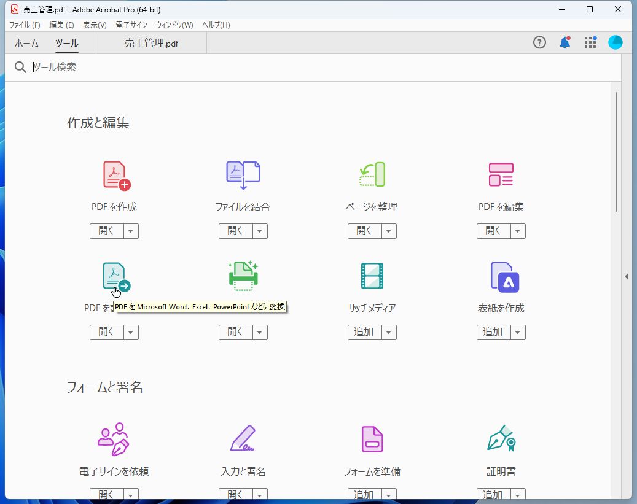637x504 pixels.
Task: Click the 証明書 fountain pen icon
Action: pos(501,438)
